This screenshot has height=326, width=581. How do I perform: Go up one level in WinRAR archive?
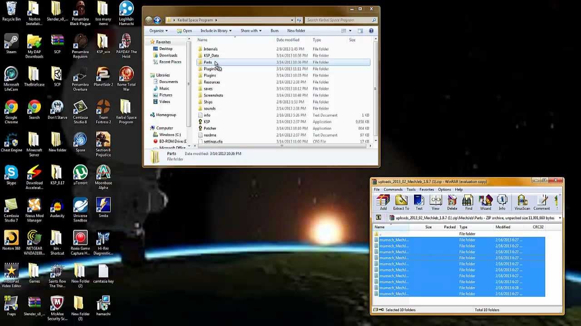(x=379, y=218)
